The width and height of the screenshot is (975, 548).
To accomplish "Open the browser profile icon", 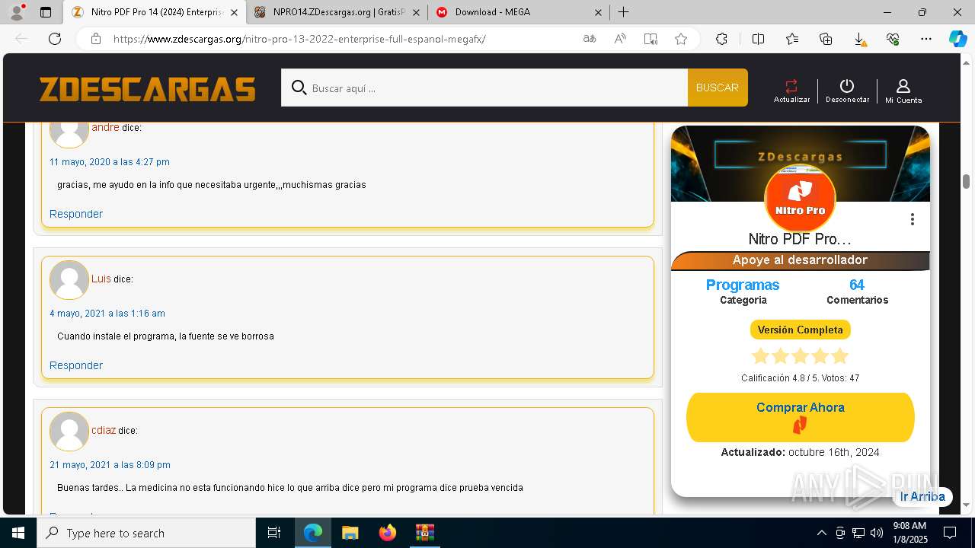I will click(17, 12).
